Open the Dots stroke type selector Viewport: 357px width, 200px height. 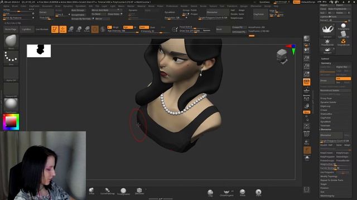pyautogui.click(x=11, y=58)
